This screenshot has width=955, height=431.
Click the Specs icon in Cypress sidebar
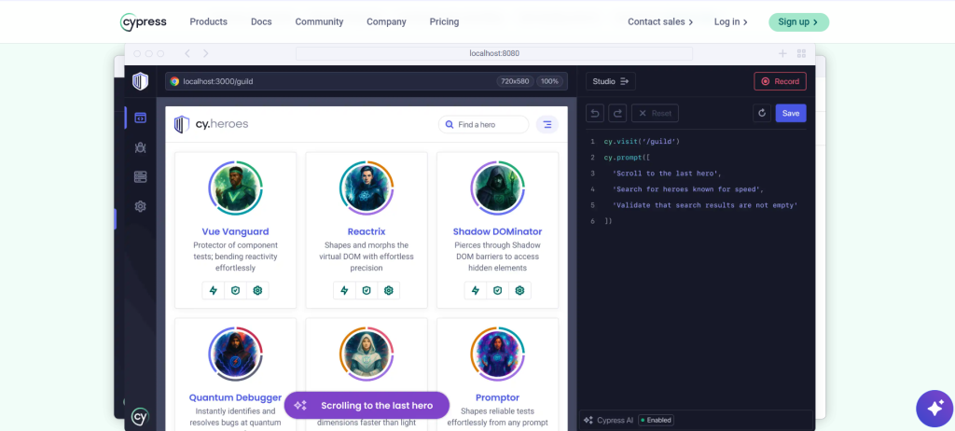(140, 118)
